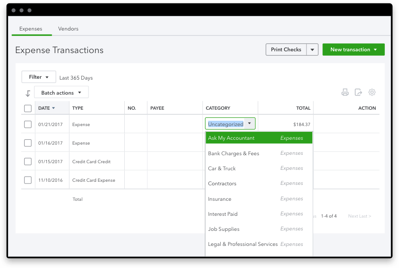Toggle the select-all header checkbox
The height and width of the screenshot is (268, 399).
(x=28, y=108)
